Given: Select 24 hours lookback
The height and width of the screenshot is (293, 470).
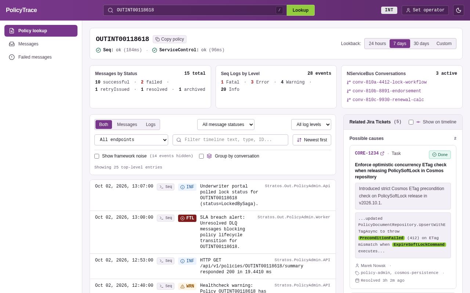Looking at the screenshot, I should pos(377,44).
